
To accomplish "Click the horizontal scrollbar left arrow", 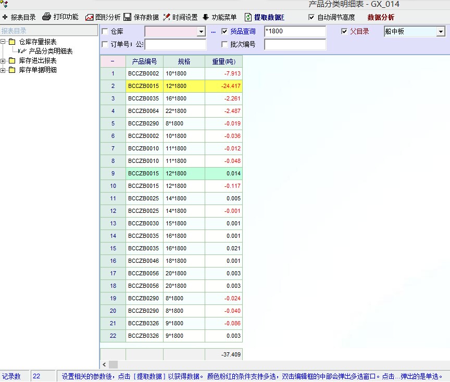I will click(104, 364).
